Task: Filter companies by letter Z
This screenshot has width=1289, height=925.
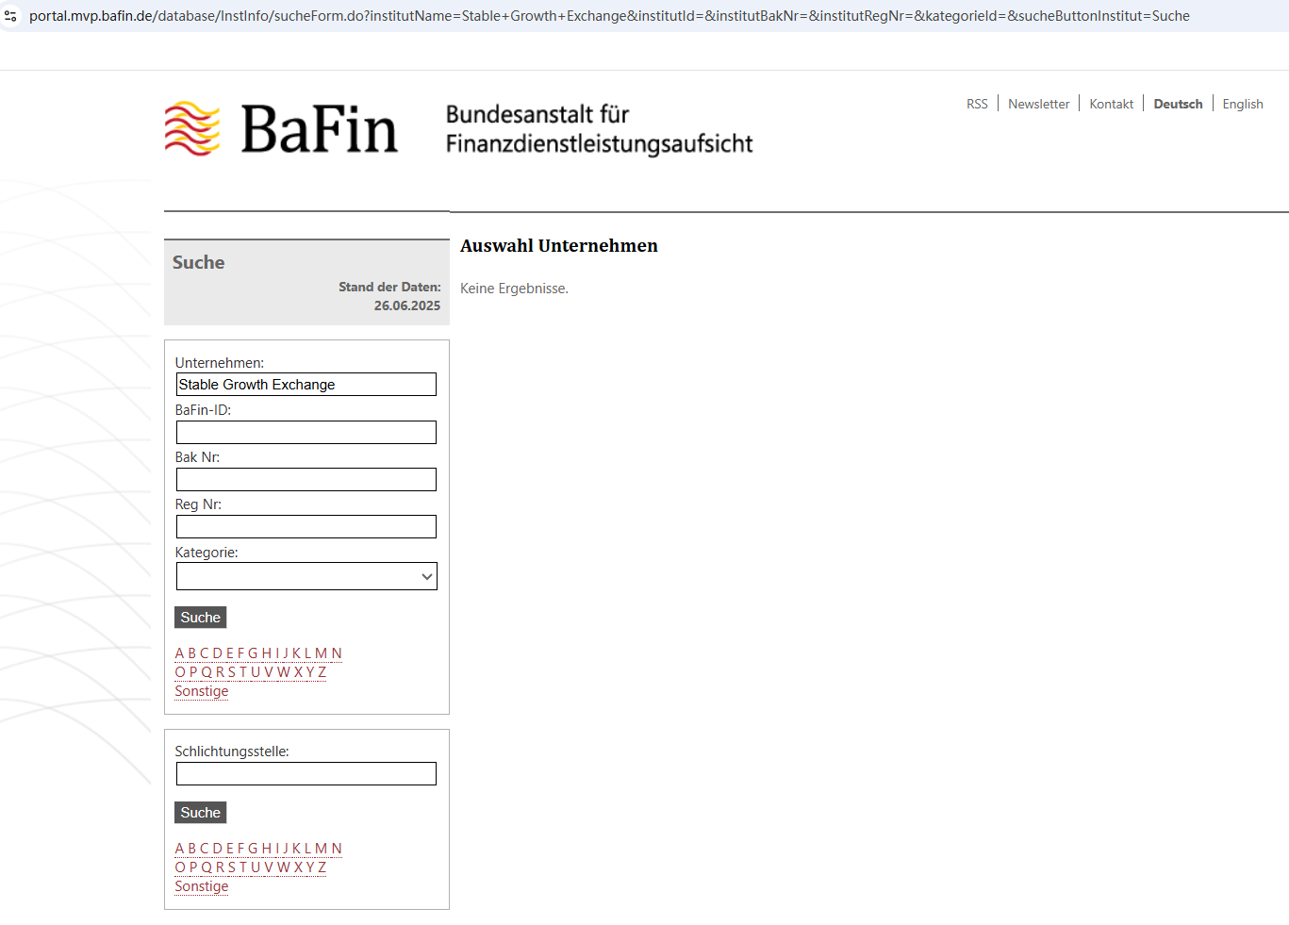Action: [x=322, y=672]
